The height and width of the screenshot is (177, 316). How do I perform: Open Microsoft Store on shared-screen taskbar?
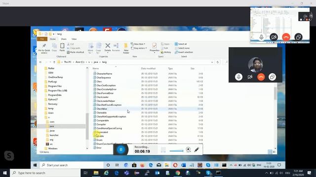click(134, 165)
